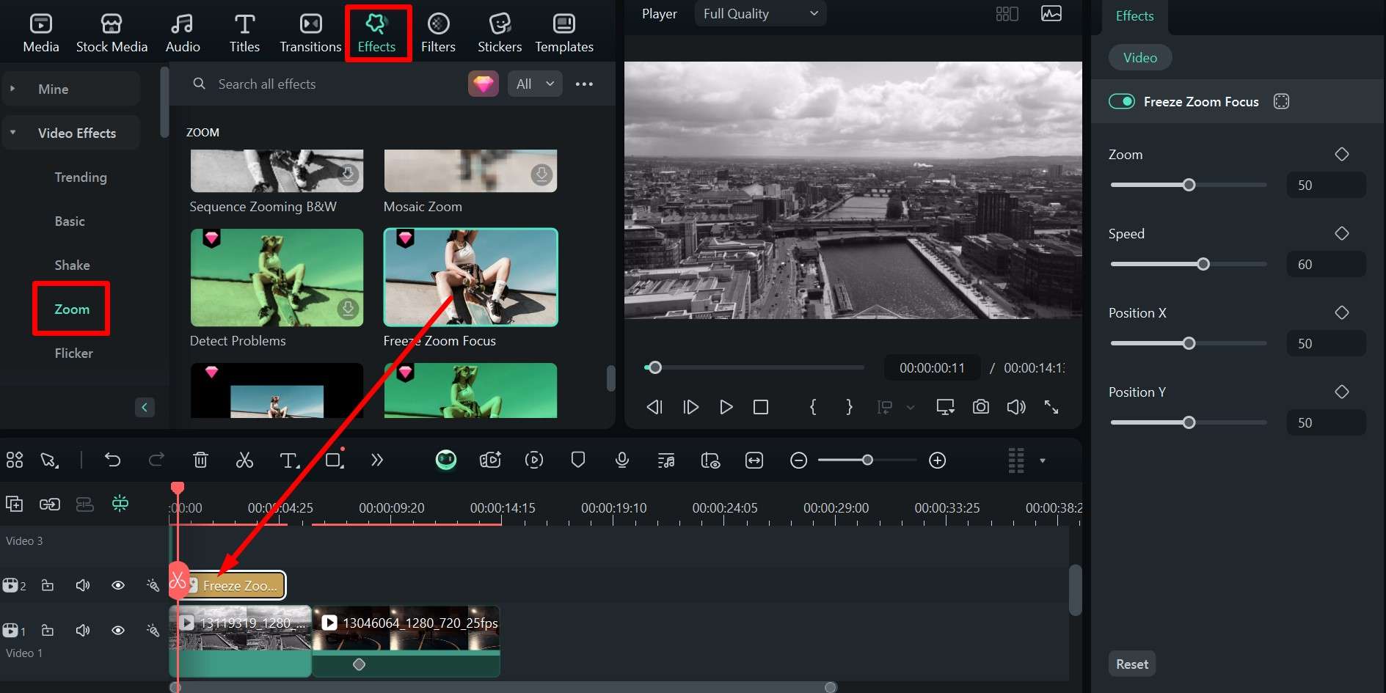The width and height of the screenshot is (1386, 693).
Task: Open the Filters tab
Action: pyautogui.click(x=438, y=33)
